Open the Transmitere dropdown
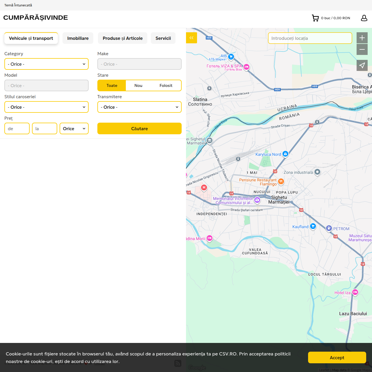372x372 pixels. point(139,107)
